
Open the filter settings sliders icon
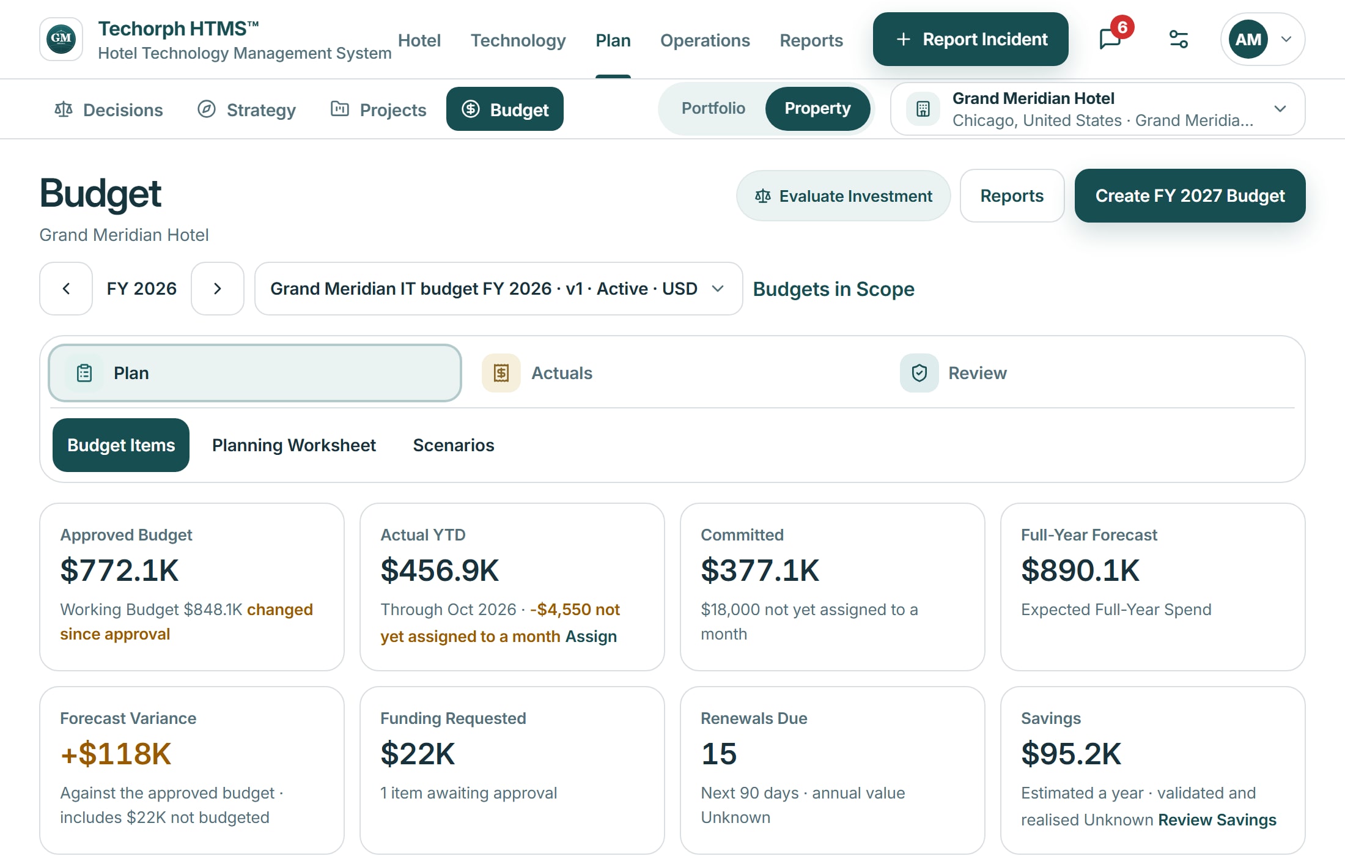1178,39
